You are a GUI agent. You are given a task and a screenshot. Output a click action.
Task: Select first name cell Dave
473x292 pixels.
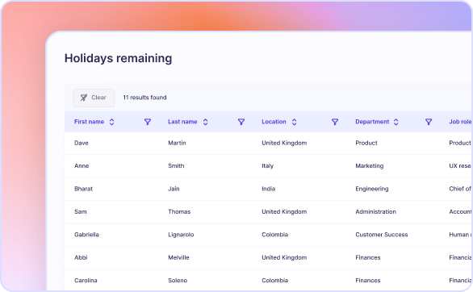82,143
